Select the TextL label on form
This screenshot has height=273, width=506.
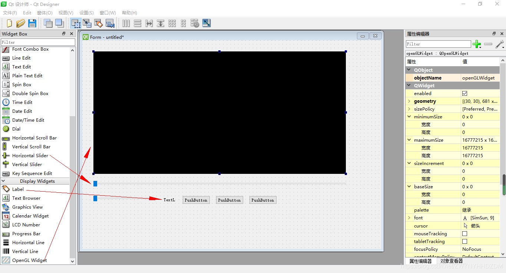coord(169,200)
